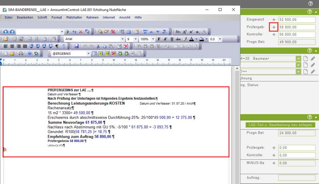The height and width of the screenshot is (184, 319).
Task: Show paragraph marks with pilcrow icon
Action: point(57,46)
